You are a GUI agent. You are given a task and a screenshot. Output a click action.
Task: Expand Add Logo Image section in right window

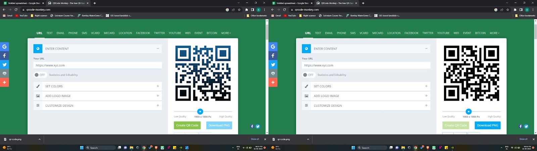[x=366, y=96]
